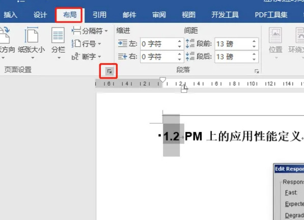Switch to the 插入 tab
The width and height of the screenshot is (304, 220).
(10, 15)
